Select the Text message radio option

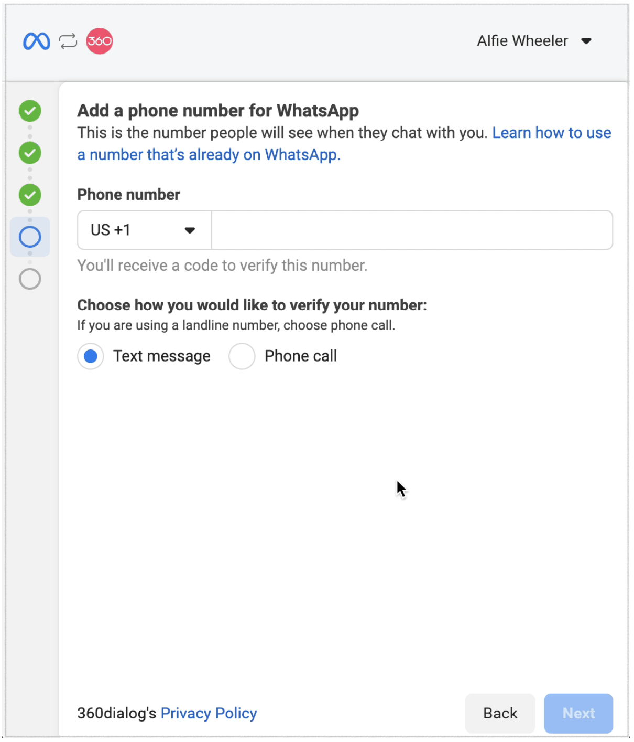[91, 356]
